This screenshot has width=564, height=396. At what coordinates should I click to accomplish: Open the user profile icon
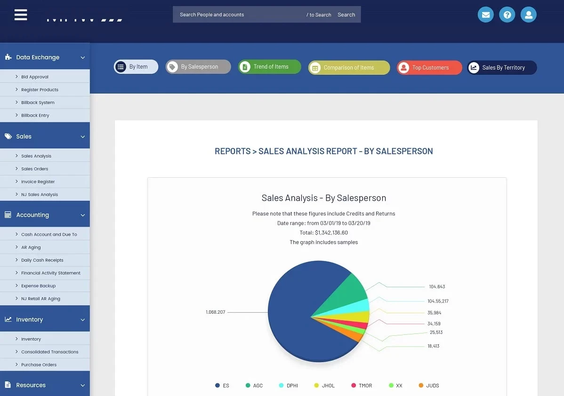click(528, 15)
